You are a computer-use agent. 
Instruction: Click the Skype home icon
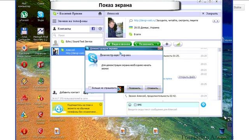coord(100,14)
